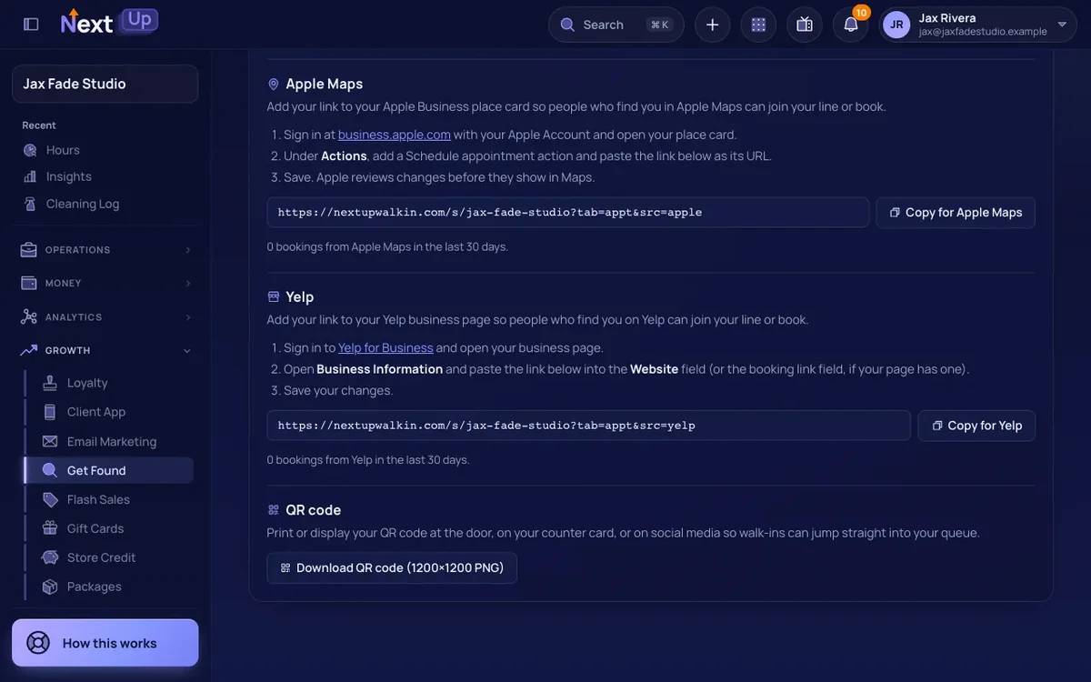Follow the business.apple.com link
1091x682 pixels.
(x=395, y=135)
